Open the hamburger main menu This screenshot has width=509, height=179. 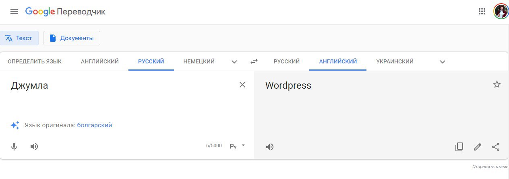(14, 11)
